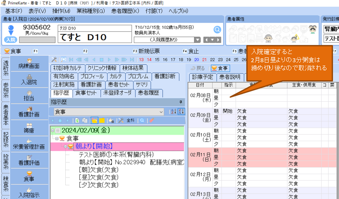
Task: Click the 戻る button
Action: pos(197,68)
